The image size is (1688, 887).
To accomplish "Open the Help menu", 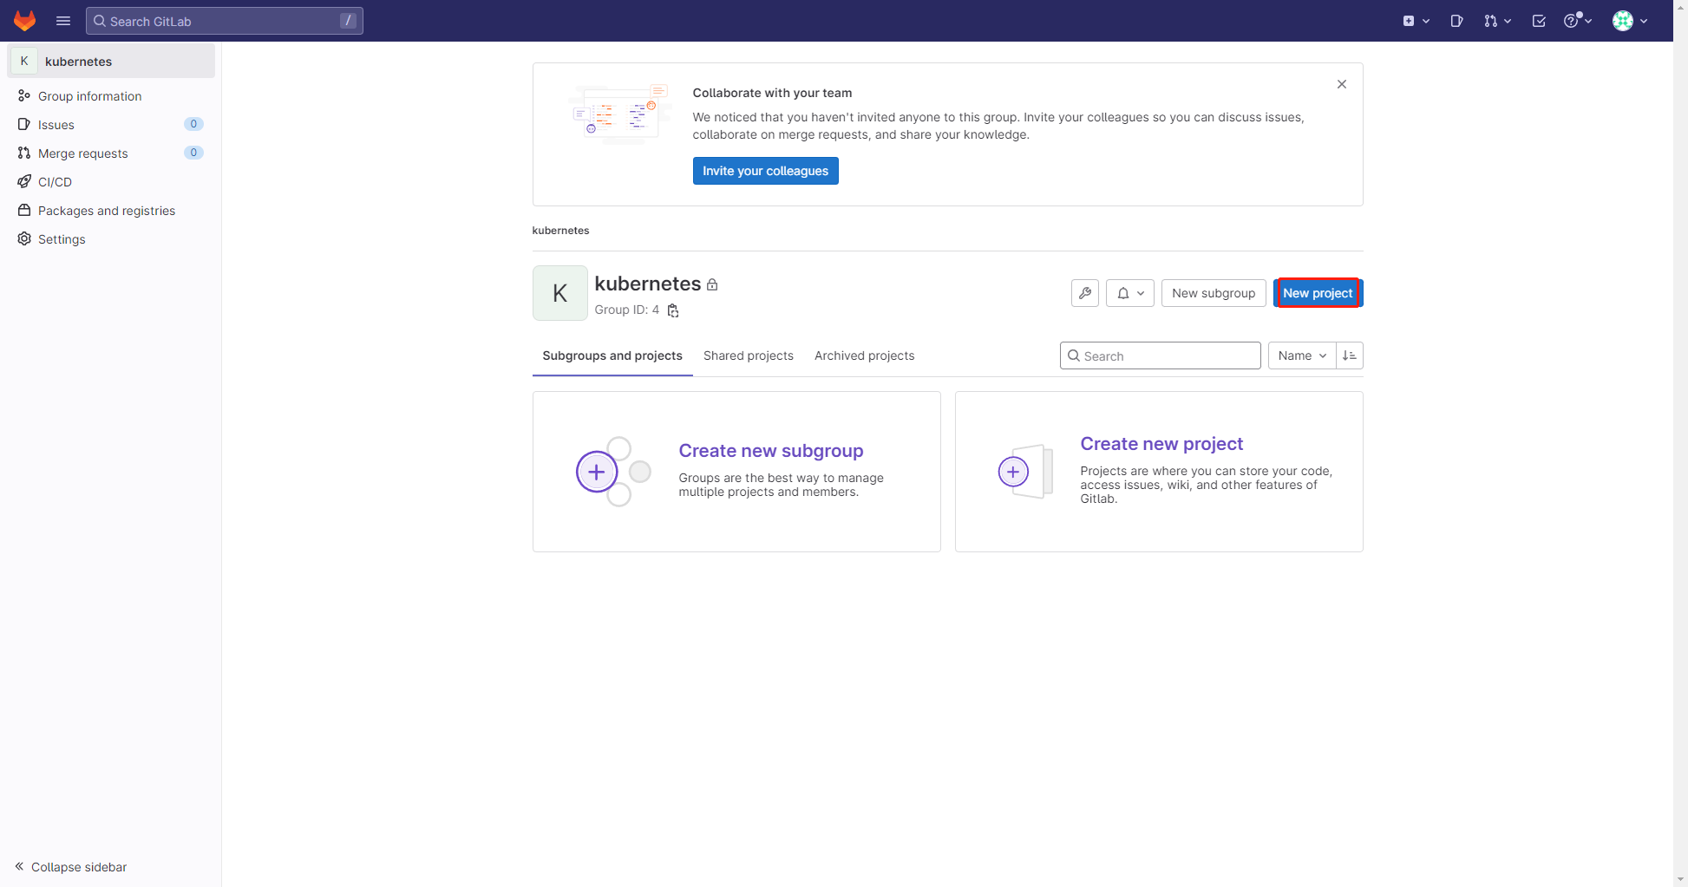I will point(1578,21).
